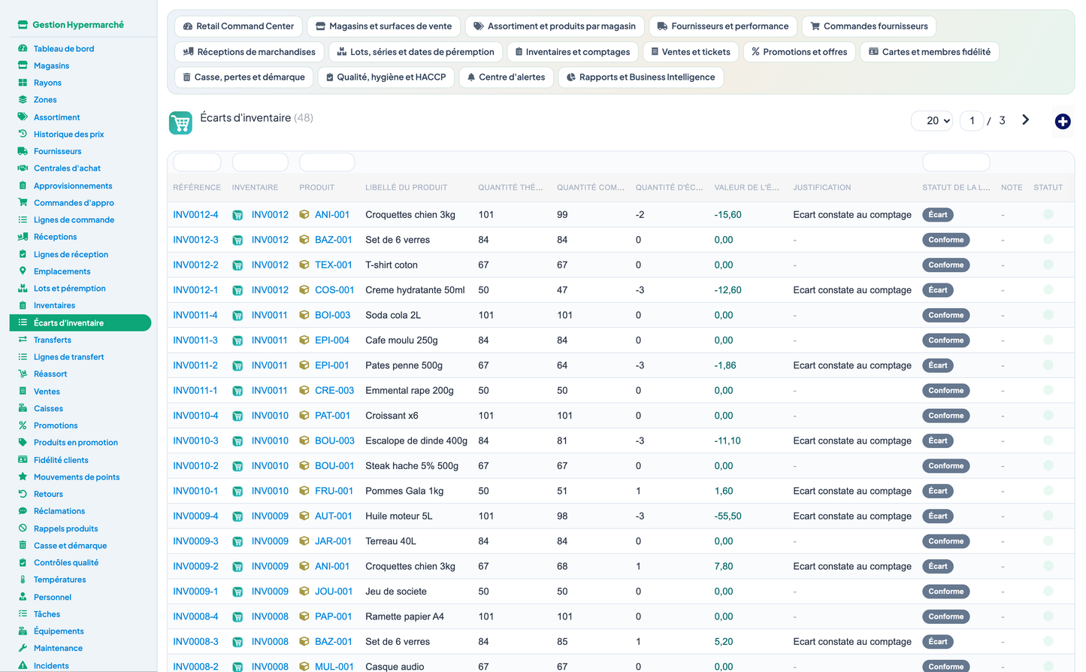Click the Emplacements pin icon

(23, 271)
